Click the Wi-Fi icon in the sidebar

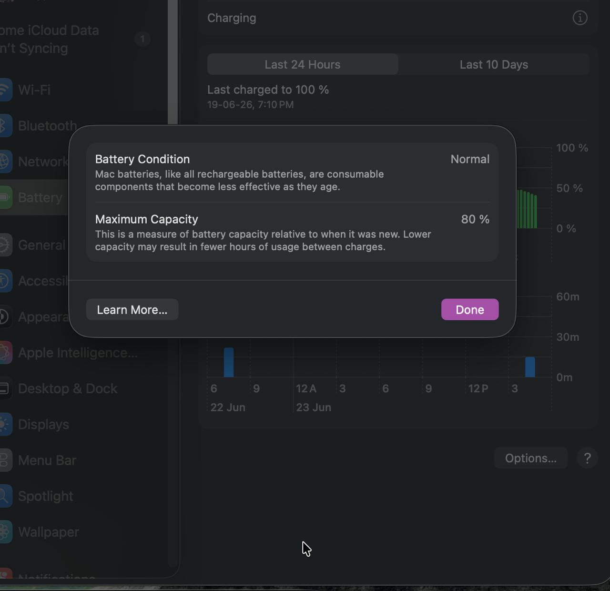click(x=5, y=90)
